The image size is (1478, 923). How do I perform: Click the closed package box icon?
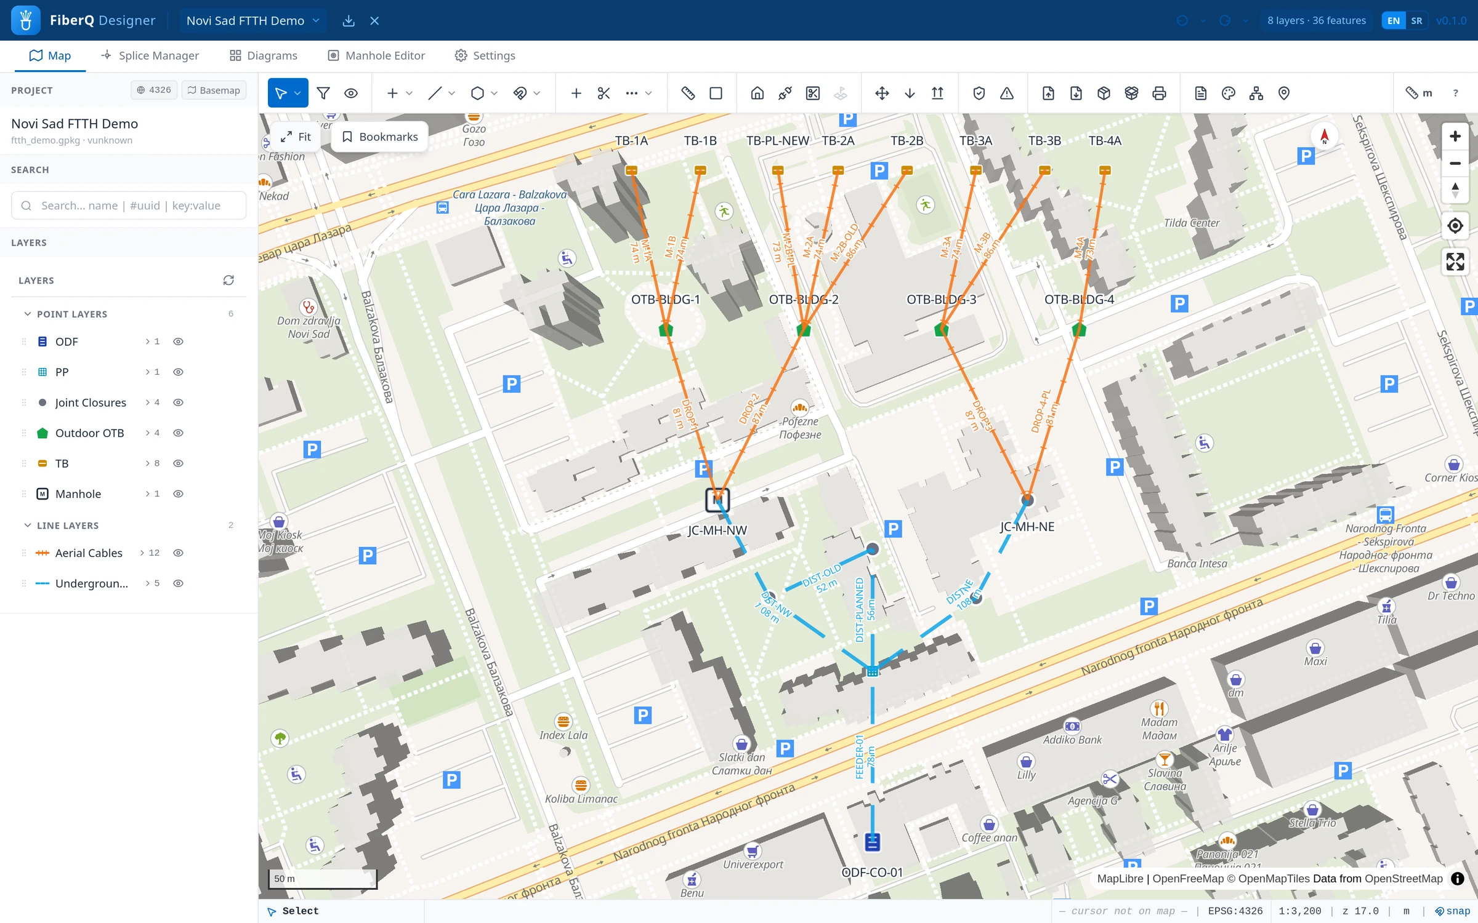click(1104, 93)
